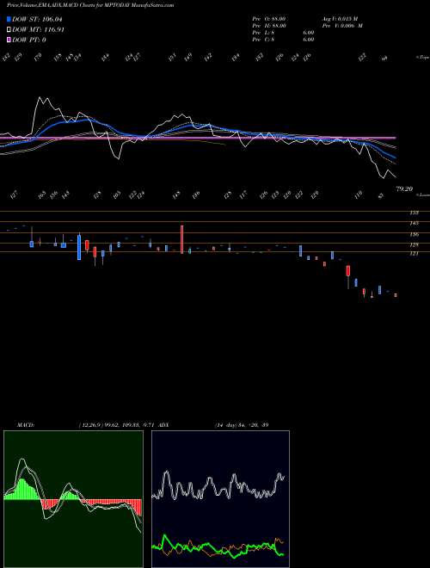430x568 pixels.
Task: Click the 145 price level label
Action: coord(414,223)
